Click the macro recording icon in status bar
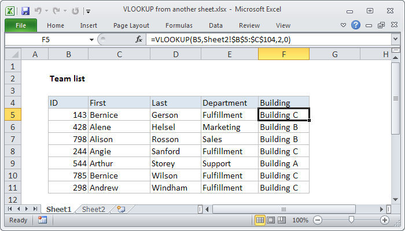This screenshot has width=405, height=231. pyautogui.click(x=42, y=220)
